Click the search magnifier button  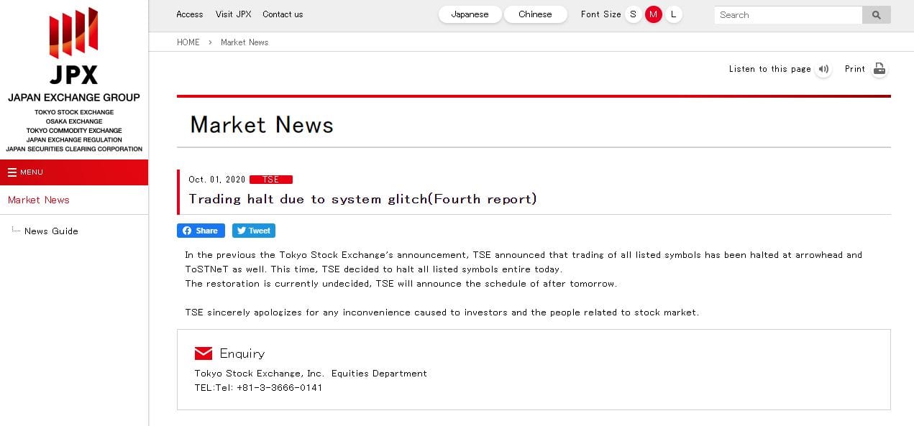click(876, 15)
